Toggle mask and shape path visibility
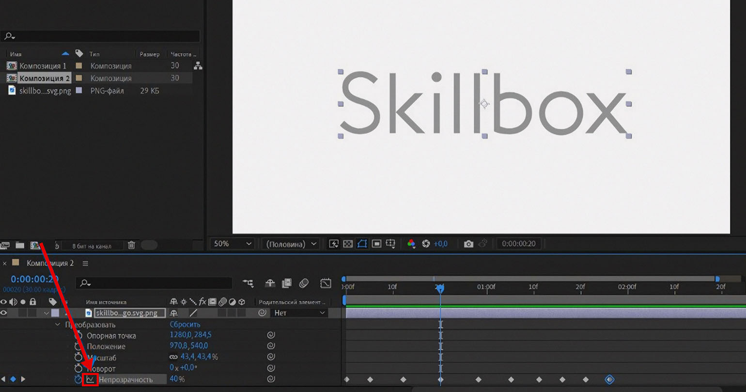 click(362, 244)
